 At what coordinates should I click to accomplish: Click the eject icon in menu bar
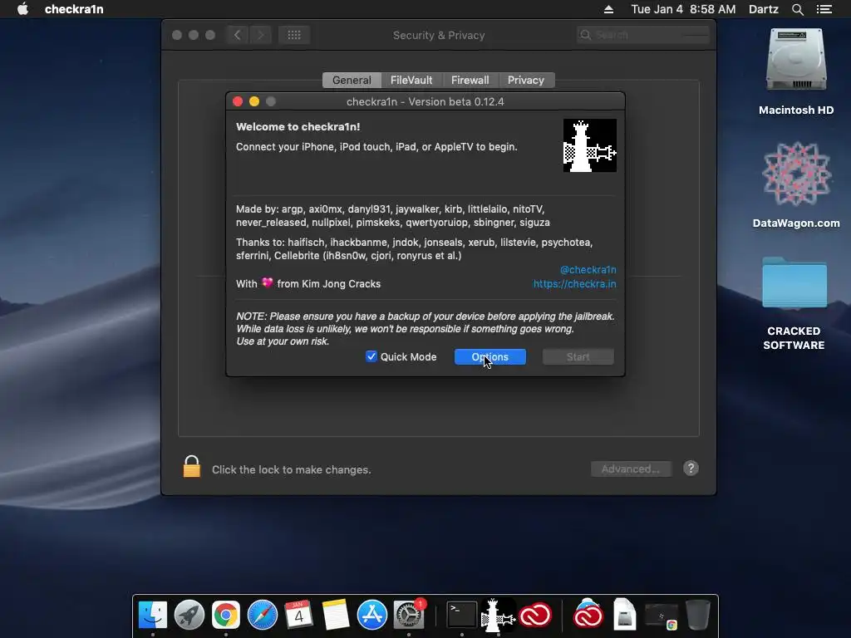609,9
